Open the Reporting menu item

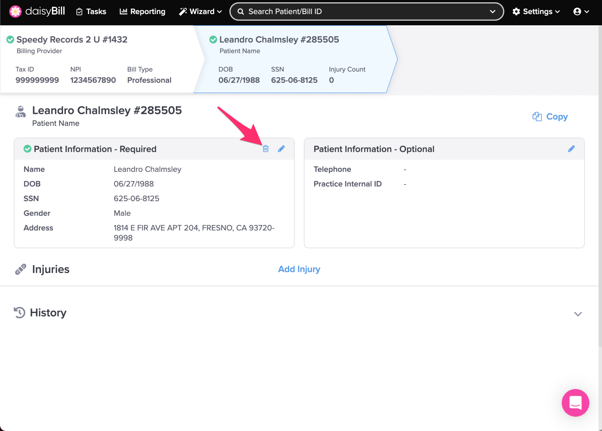(x=143, y=11)
